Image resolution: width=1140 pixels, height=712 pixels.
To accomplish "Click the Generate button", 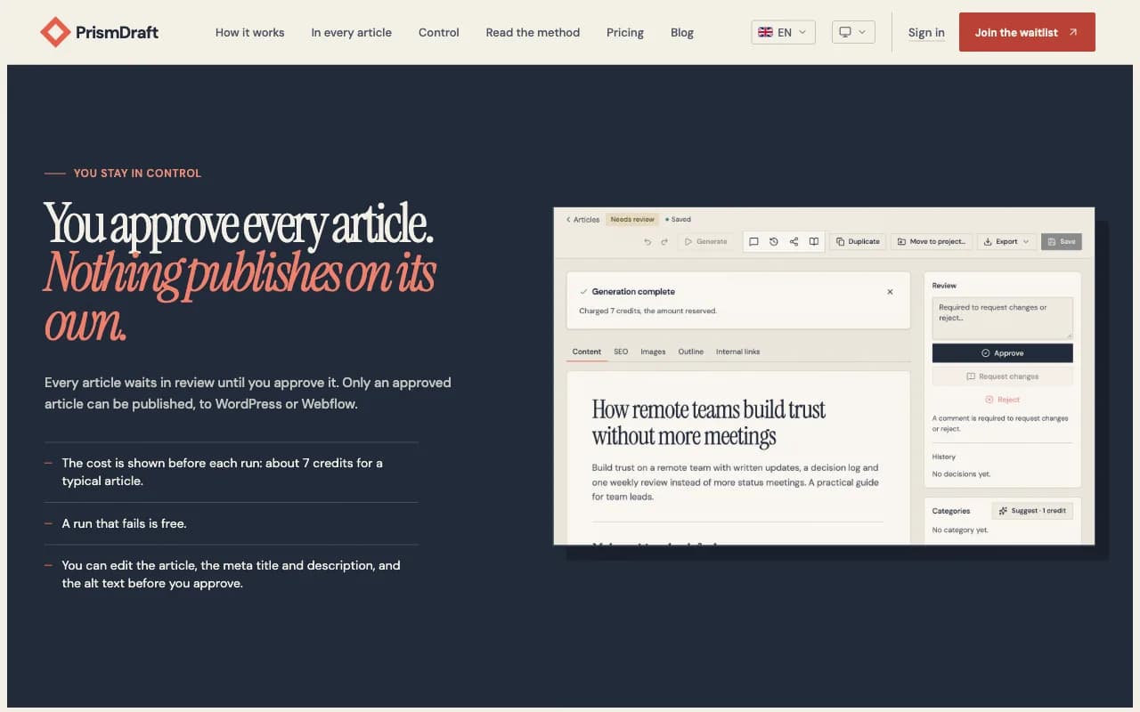I will [x=705, y=241].
